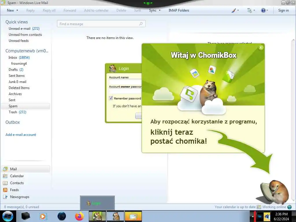Open IMAP Folders
The width and height of the screenshot is (296, 222).
pyautogui.click(x=179, y=10)
